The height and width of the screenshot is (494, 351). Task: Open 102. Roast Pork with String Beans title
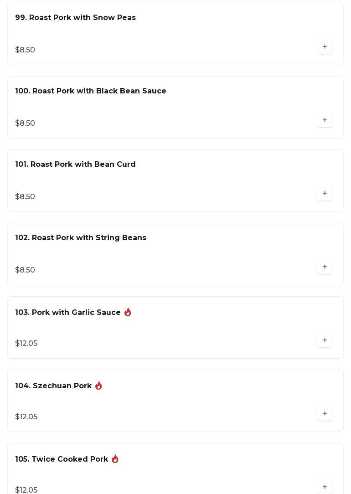[x=81, y=238]
